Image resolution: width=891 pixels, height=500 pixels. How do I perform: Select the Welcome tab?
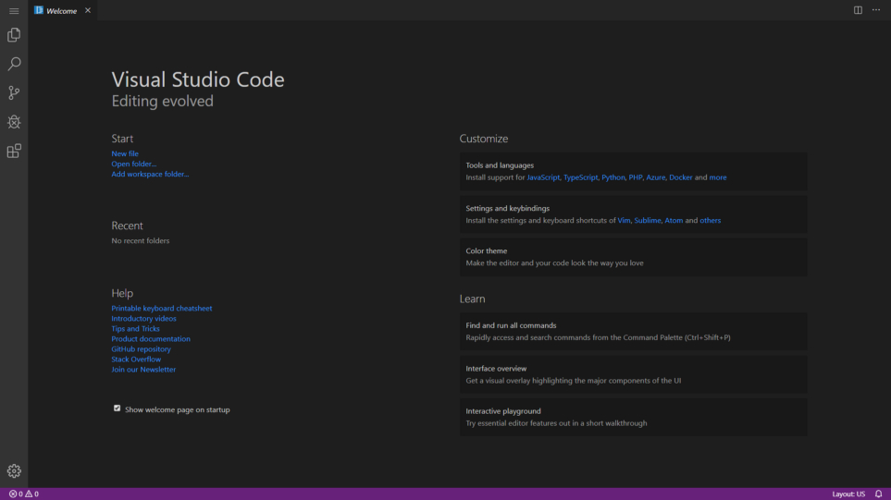pyautogui.click(x=61, y=11)
